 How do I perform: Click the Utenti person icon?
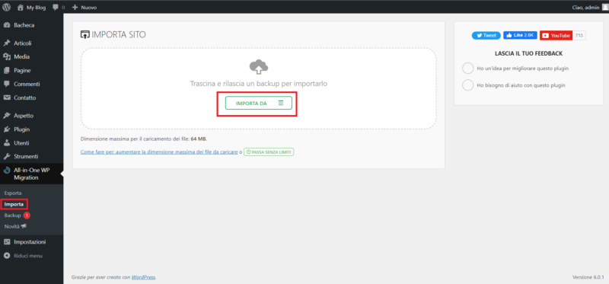pos(7,143)
